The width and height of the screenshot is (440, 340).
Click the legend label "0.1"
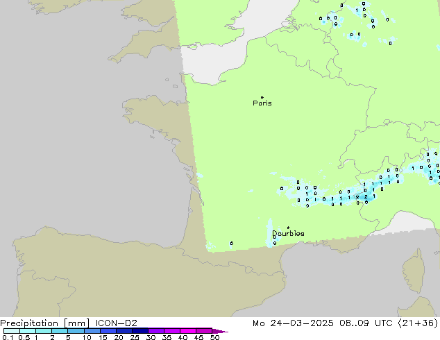(8, 337)
